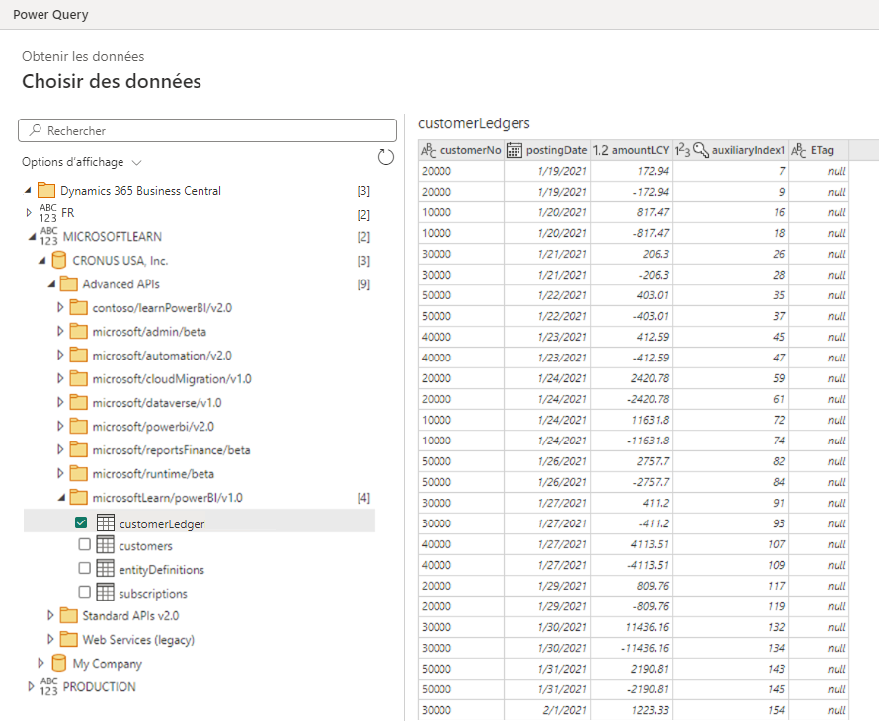Click the decimal type icon of amountLCY column
This screenshot has width=879, height=721.
pos(600,150)
